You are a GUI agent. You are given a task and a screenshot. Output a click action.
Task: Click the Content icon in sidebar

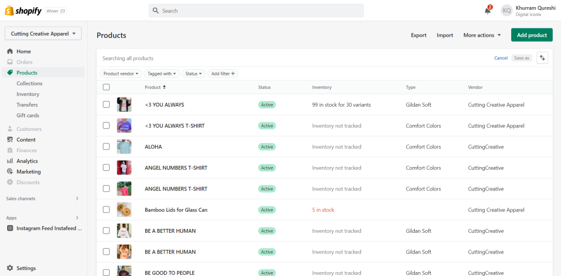(10, 140)
